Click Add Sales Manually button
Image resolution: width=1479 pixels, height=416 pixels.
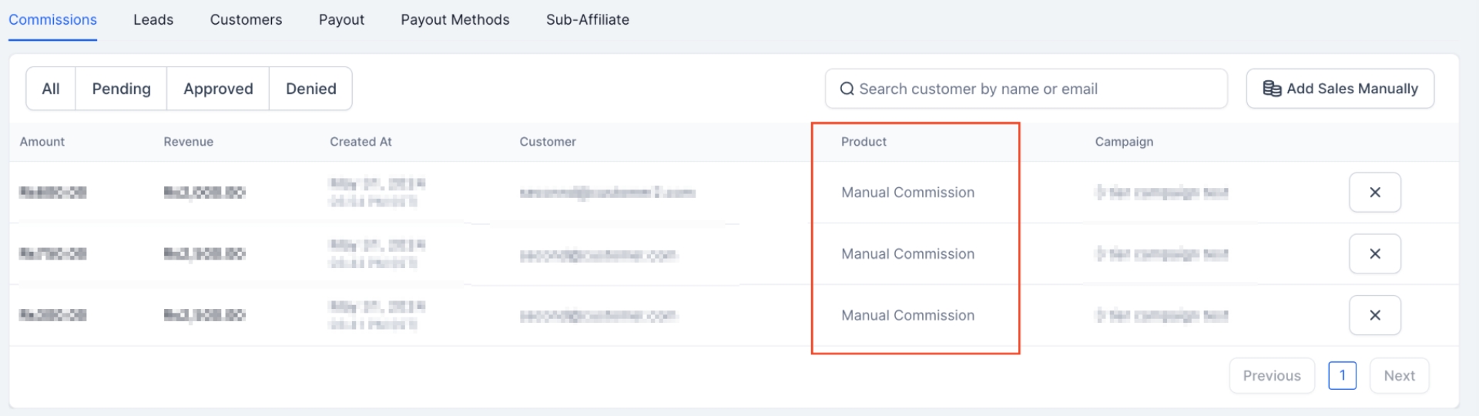(1340, 89)
